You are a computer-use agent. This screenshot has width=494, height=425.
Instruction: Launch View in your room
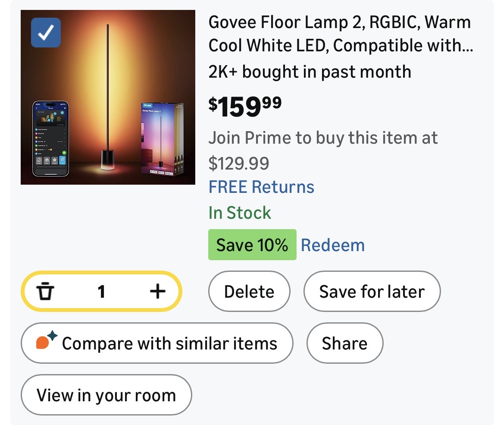106,395
